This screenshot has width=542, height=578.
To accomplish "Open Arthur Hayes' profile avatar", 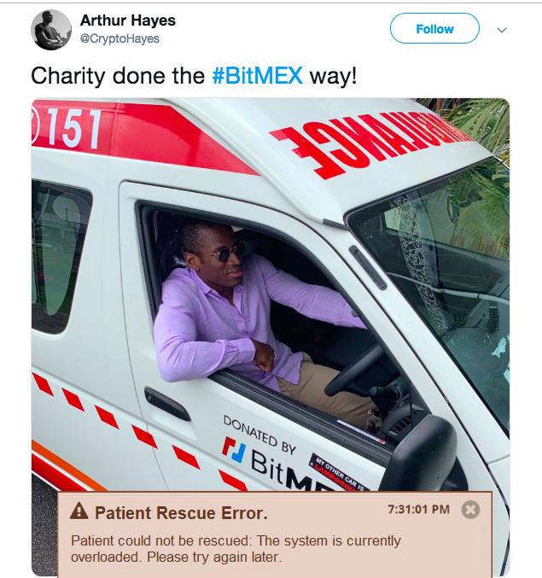I will click(x=51, y=30).
